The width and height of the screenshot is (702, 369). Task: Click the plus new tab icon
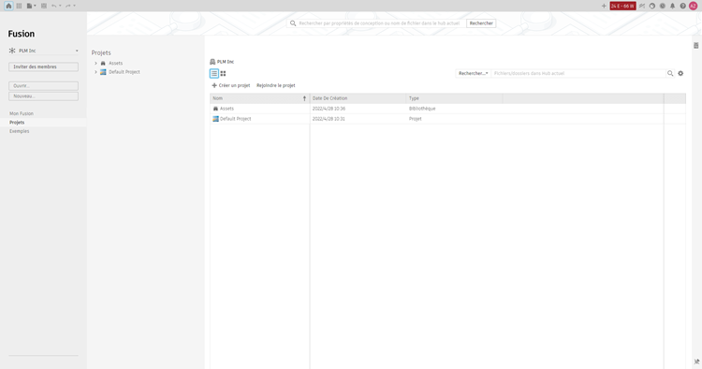point(604,6)
